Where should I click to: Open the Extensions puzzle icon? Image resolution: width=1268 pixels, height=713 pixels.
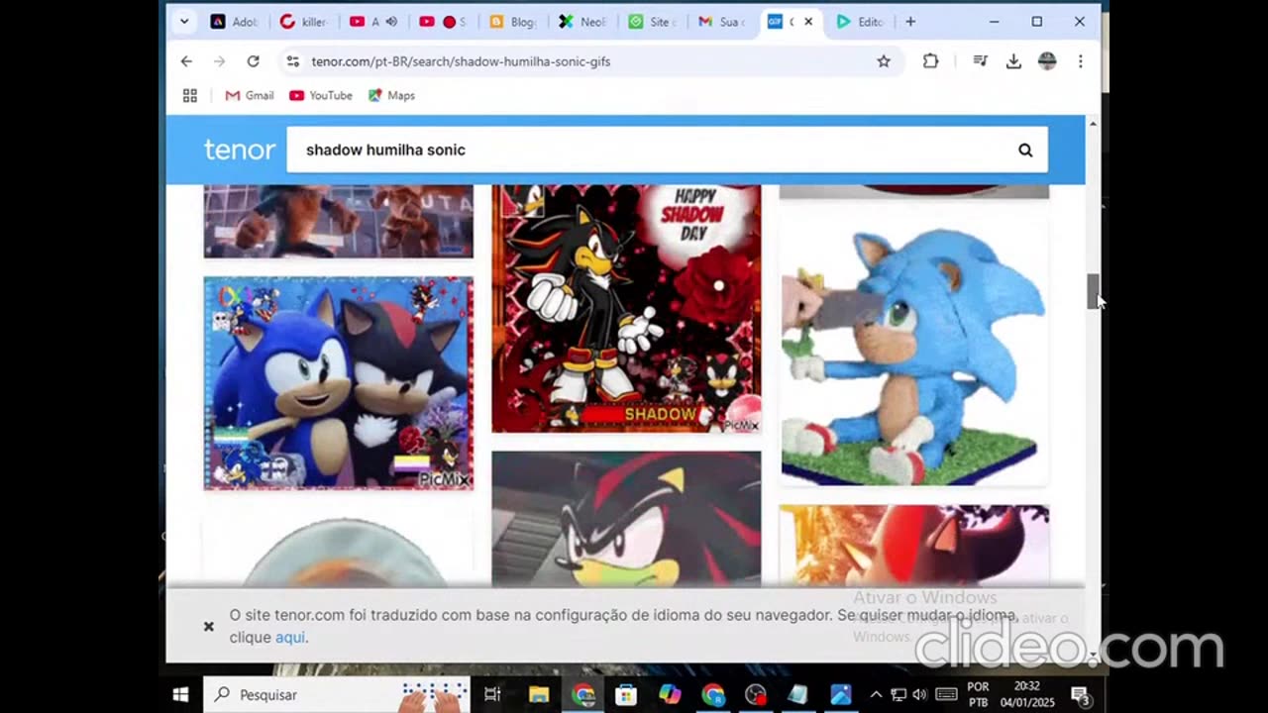(930, 61)
